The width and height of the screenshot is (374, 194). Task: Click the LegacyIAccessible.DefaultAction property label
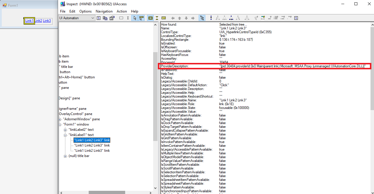[x=184, y=85]
